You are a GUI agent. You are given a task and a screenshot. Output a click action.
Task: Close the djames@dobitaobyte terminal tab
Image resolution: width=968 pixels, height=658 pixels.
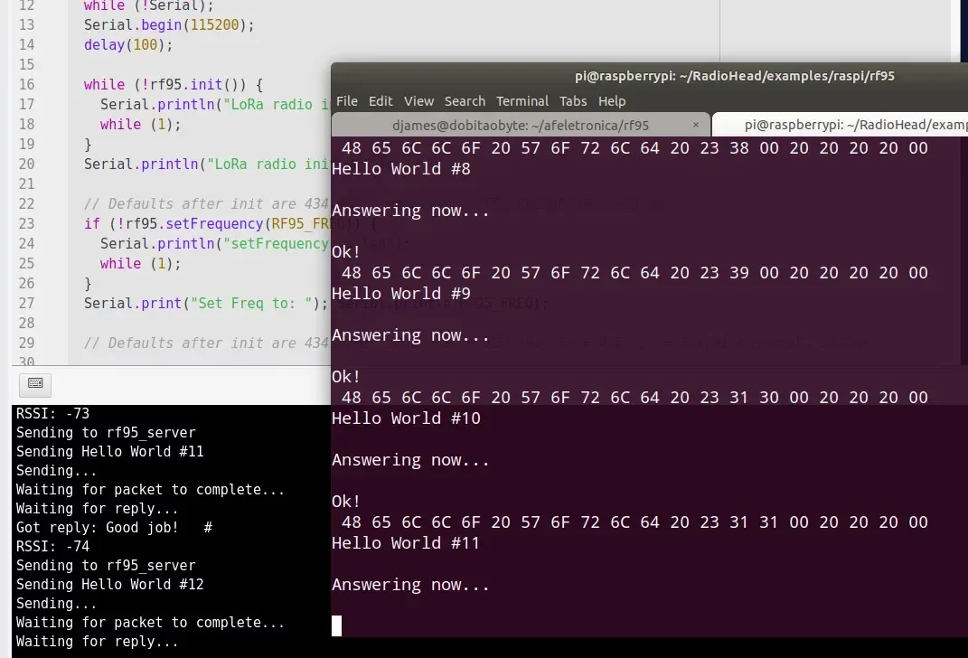696,125
